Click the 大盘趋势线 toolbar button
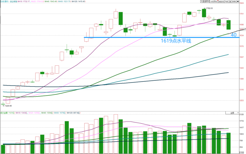The width and height of the screenshot is (246, 154). point(205,1)
